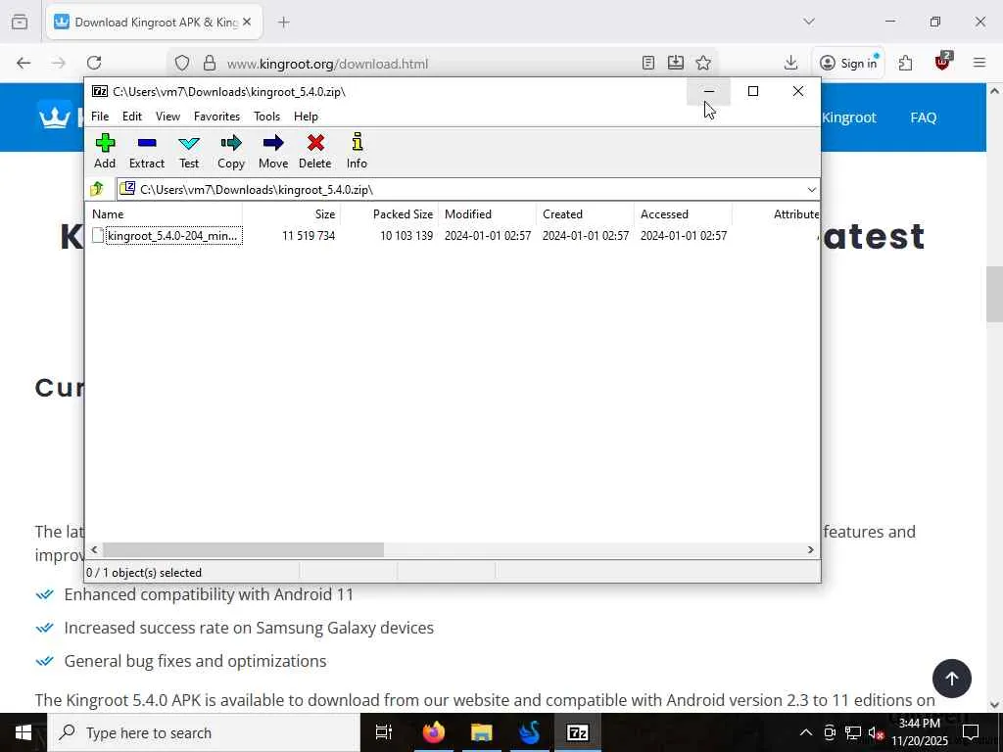Open the Windows notification center
The image size is (1003, 752).
tap(971, 732)
